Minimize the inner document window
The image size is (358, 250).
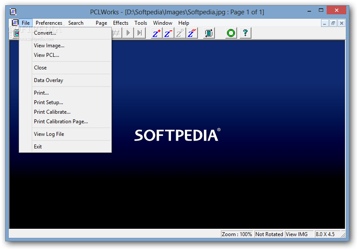(x=325, y=23)
